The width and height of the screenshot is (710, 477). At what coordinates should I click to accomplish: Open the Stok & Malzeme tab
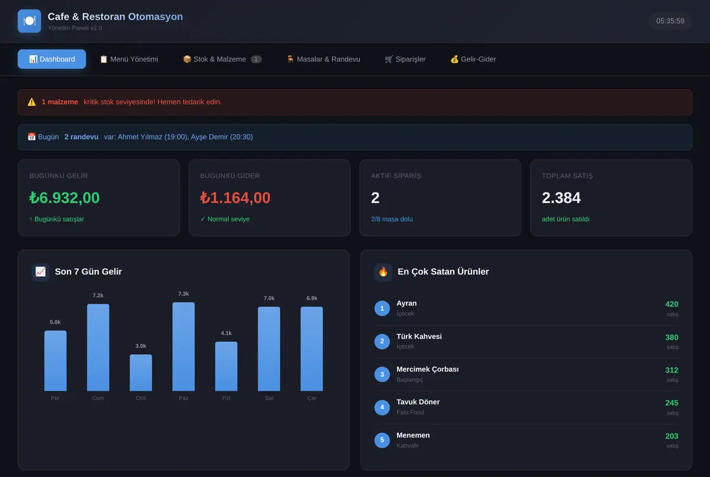(x=222, y=59)
